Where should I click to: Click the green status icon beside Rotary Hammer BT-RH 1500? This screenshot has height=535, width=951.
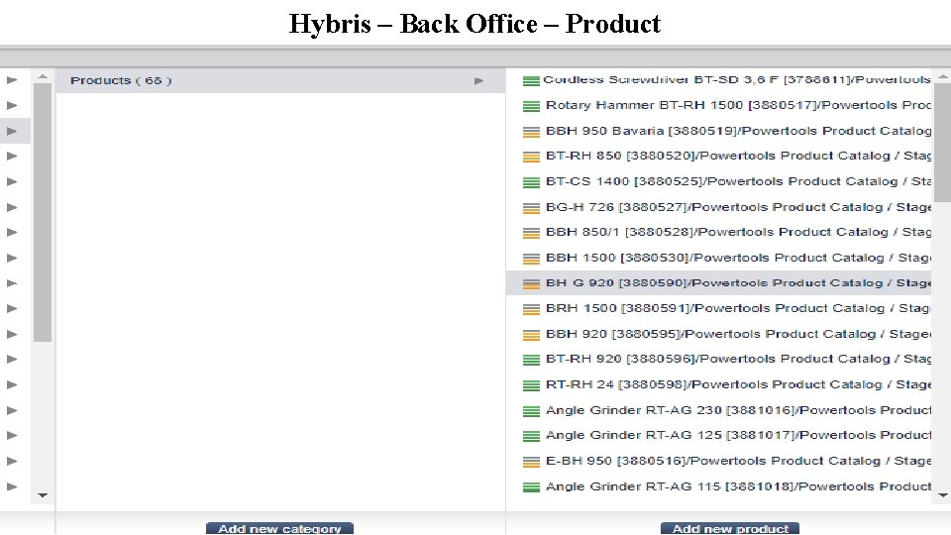pos(531,106)
